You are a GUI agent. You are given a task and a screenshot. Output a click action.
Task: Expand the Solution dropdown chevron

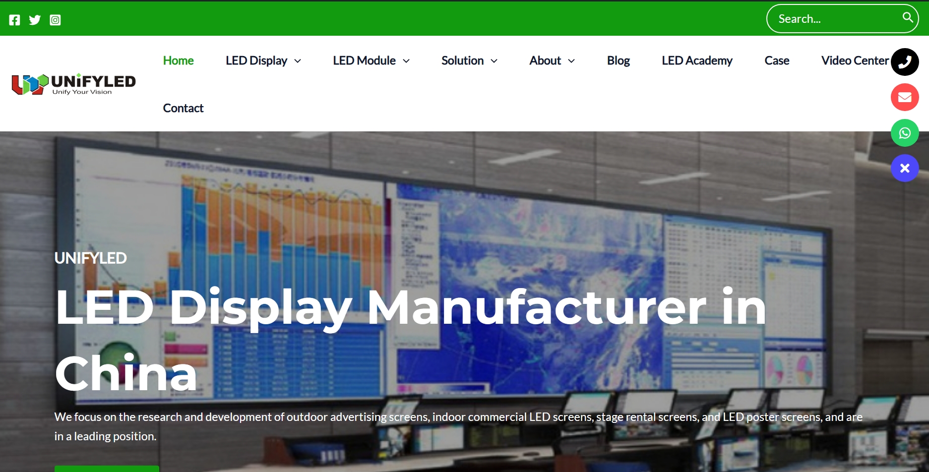pos(494,61)
